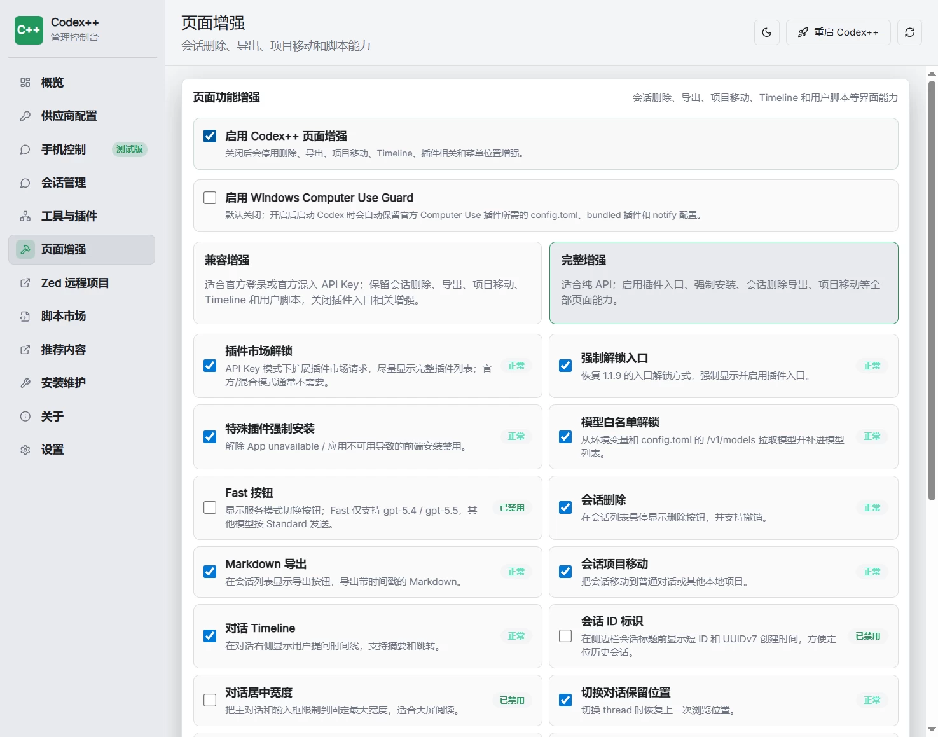
Task: Click the 页面增强 hammer icon
Action: pyautogui.click(x=25, y=249)
